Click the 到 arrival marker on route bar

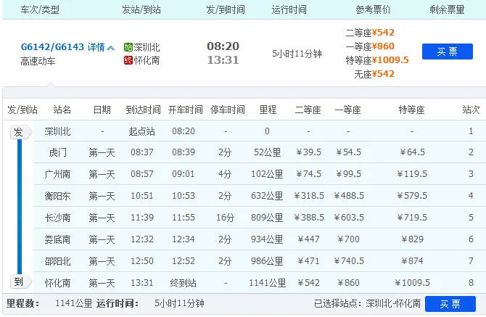coord(20,281)
